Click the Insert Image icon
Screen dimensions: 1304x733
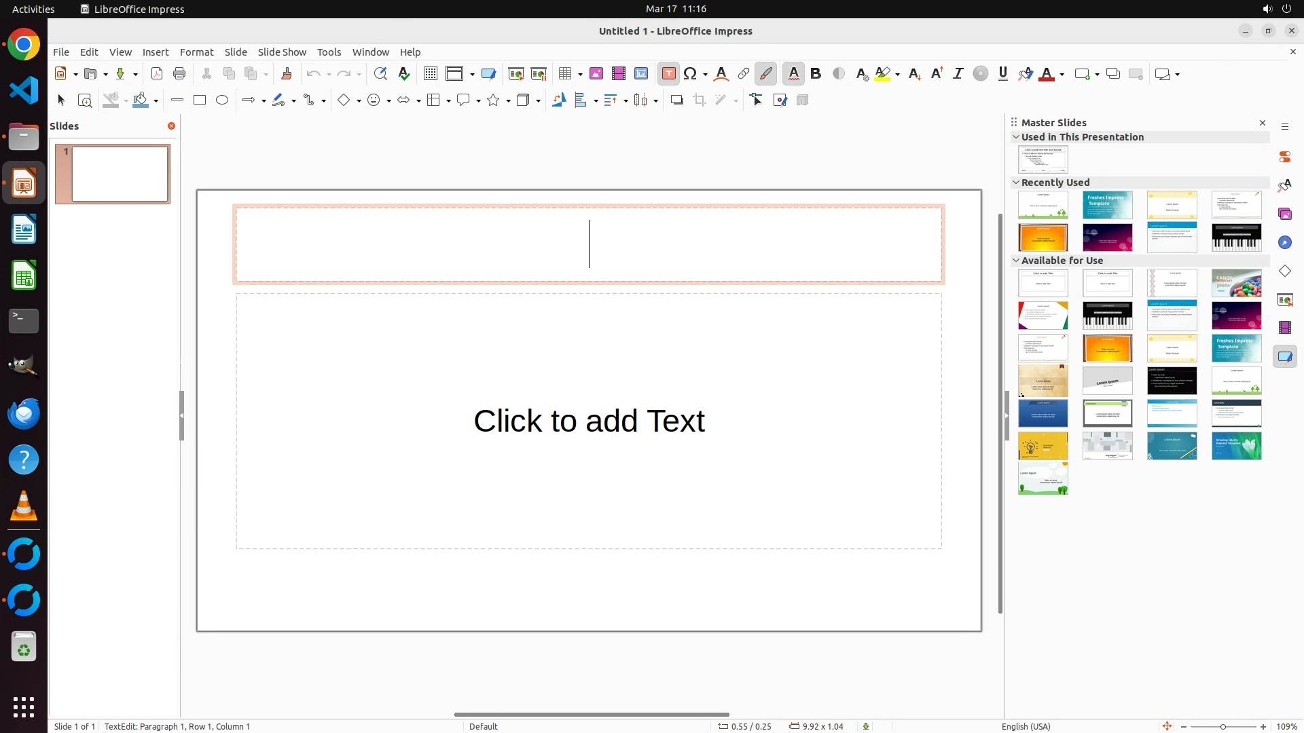[596, 74]
